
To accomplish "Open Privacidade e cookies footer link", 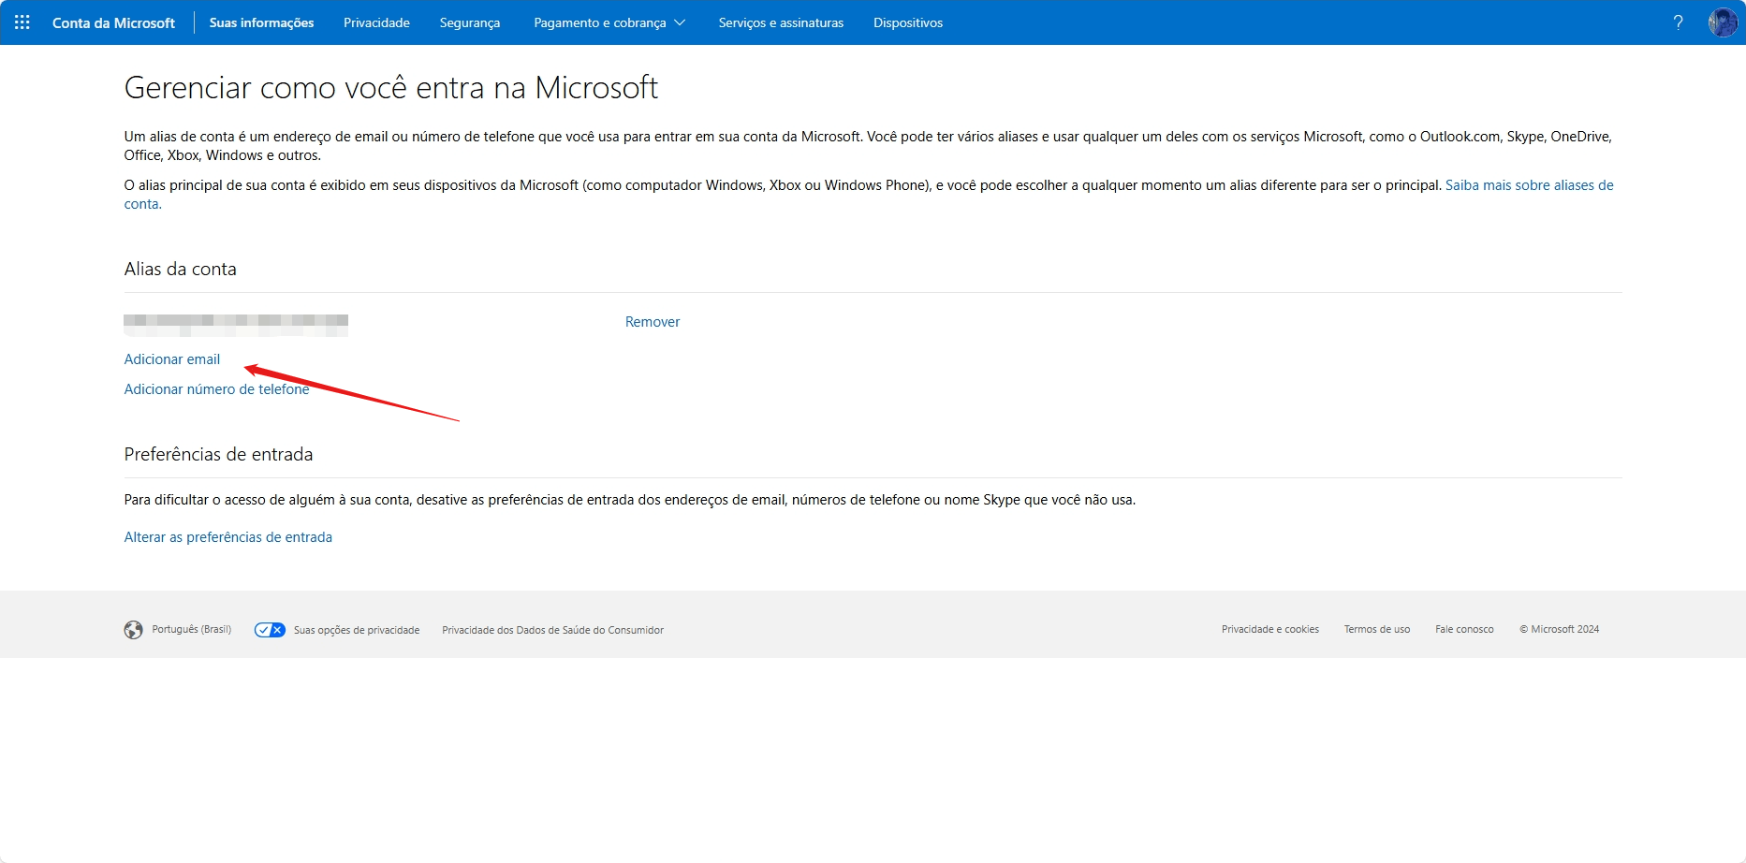I will (x=1270, y=629).
